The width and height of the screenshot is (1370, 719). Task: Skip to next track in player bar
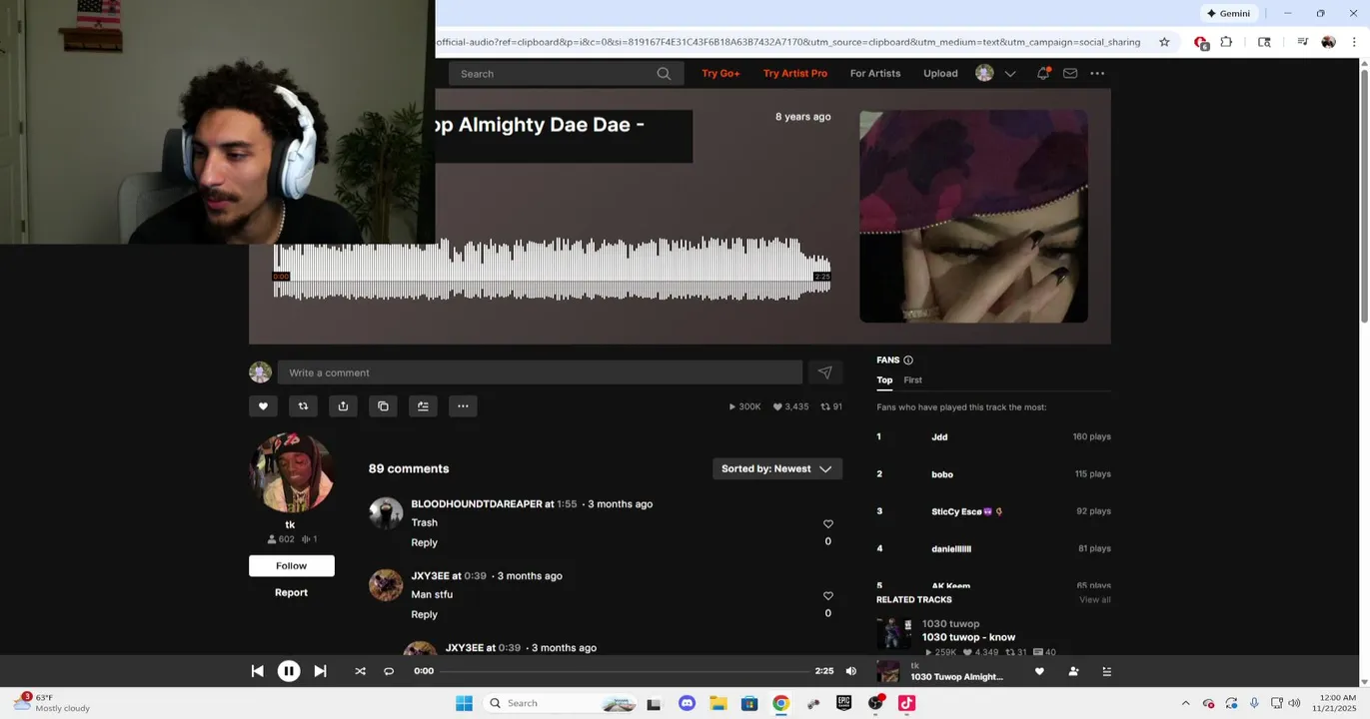point(320,671)
